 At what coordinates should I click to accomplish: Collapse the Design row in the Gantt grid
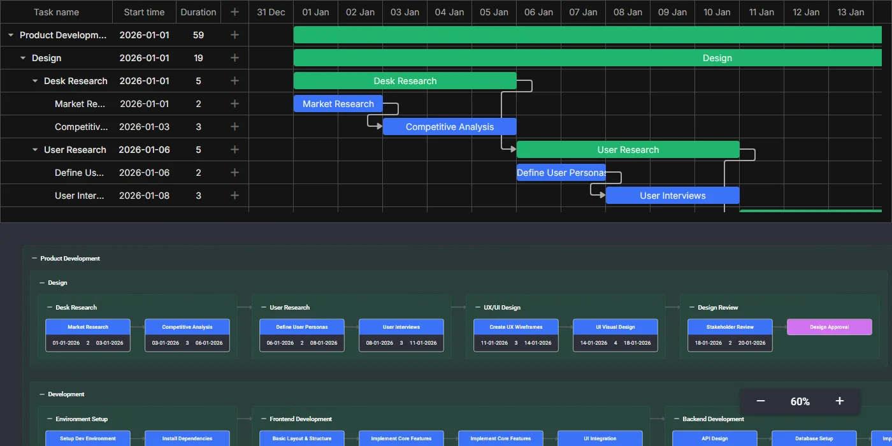(23, 59)
